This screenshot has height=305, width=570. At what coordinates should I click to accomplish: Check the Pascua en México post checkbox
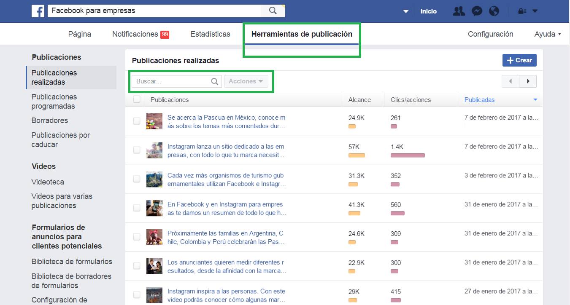(x=137, y=121)
